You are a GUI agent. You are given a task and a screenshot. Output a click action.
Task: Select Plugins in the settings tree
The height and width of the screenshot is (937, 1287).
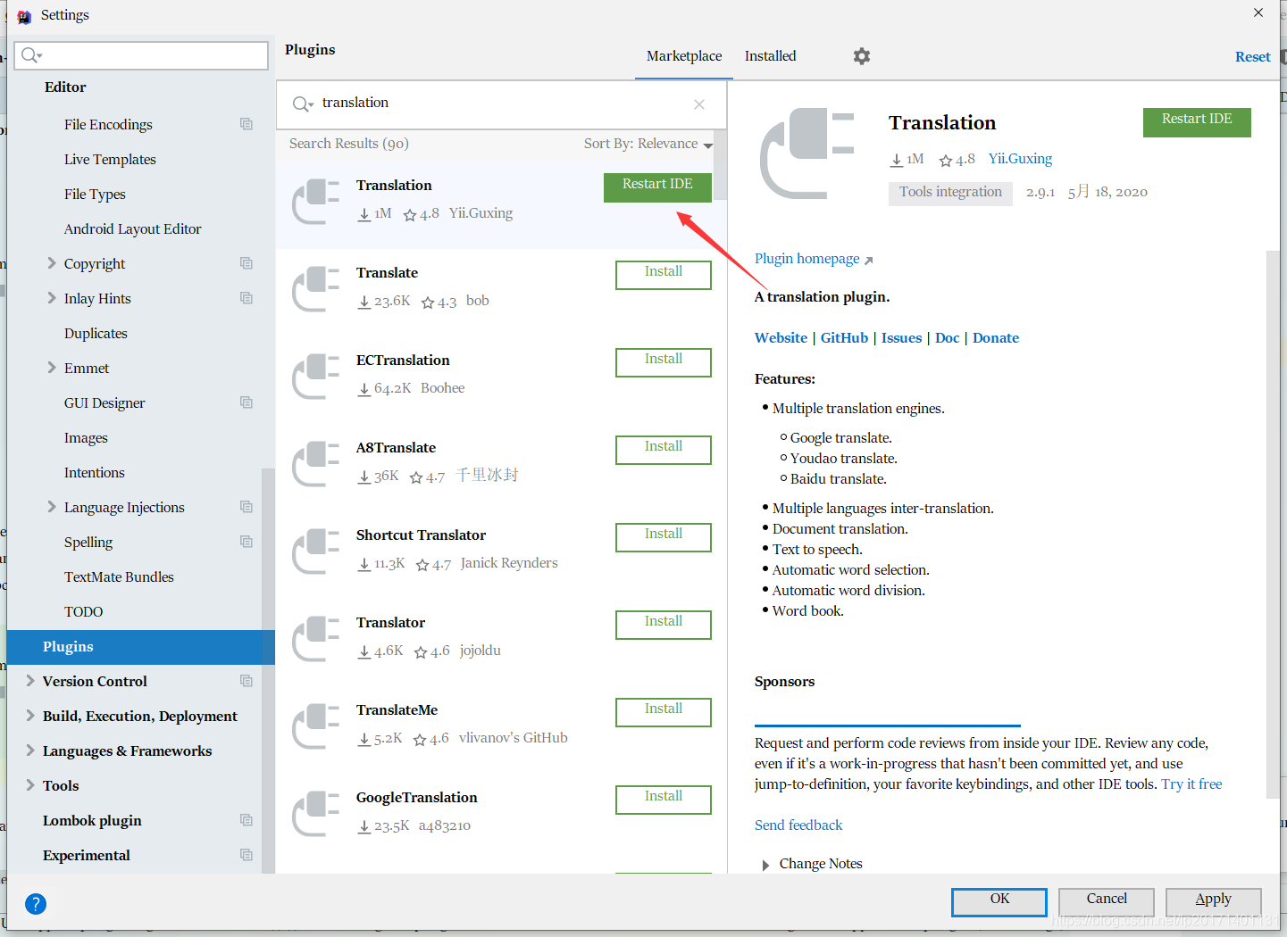click(x=141, y=647)
